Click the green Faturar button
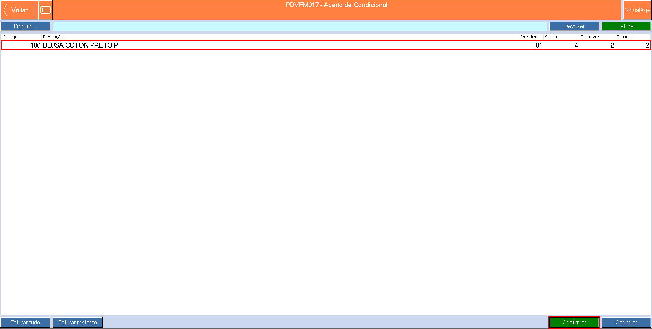 pyautogui.click(x=626, y=26)
